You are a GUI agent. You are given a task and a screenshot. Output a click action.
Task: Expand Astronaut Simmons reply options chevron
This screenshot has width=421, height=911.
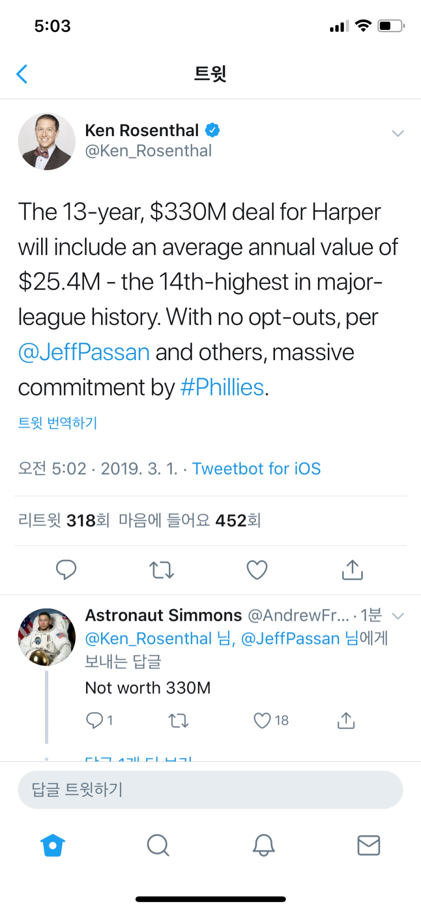(398, 615)
